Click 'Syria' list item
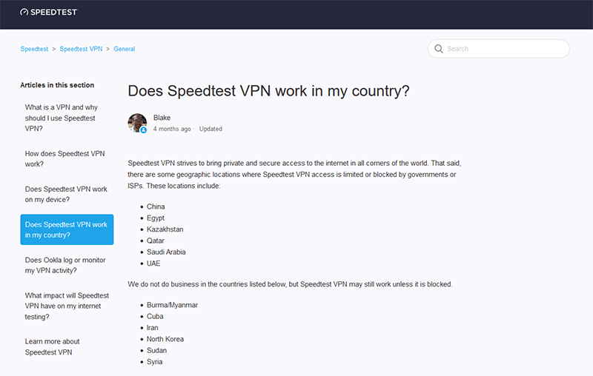The height and width of the screenshot is (376, 593). (x=155, y=362)
